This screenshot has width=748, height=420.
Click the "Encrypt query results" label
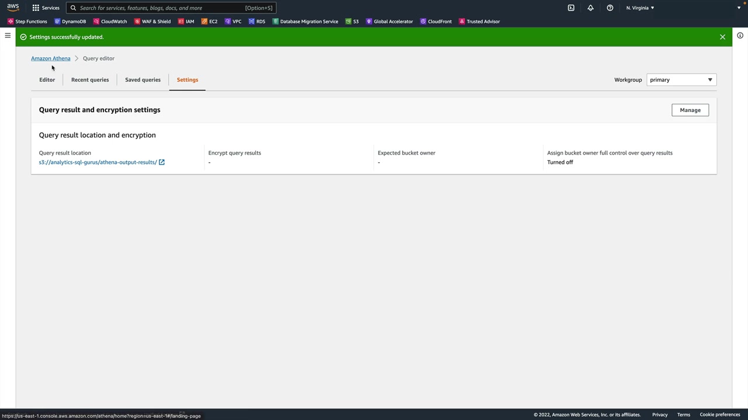pos(235,153)
